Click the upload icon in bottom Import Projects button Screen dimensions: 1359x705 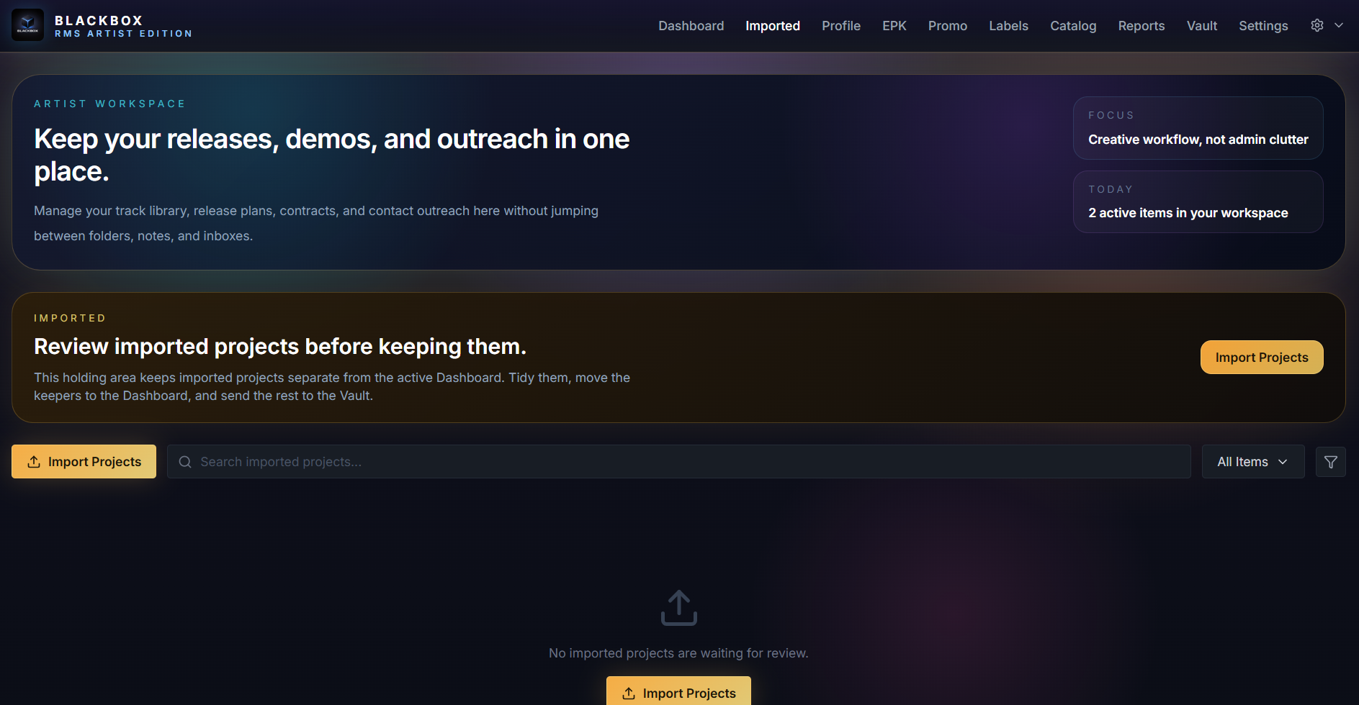click(629, 692)
